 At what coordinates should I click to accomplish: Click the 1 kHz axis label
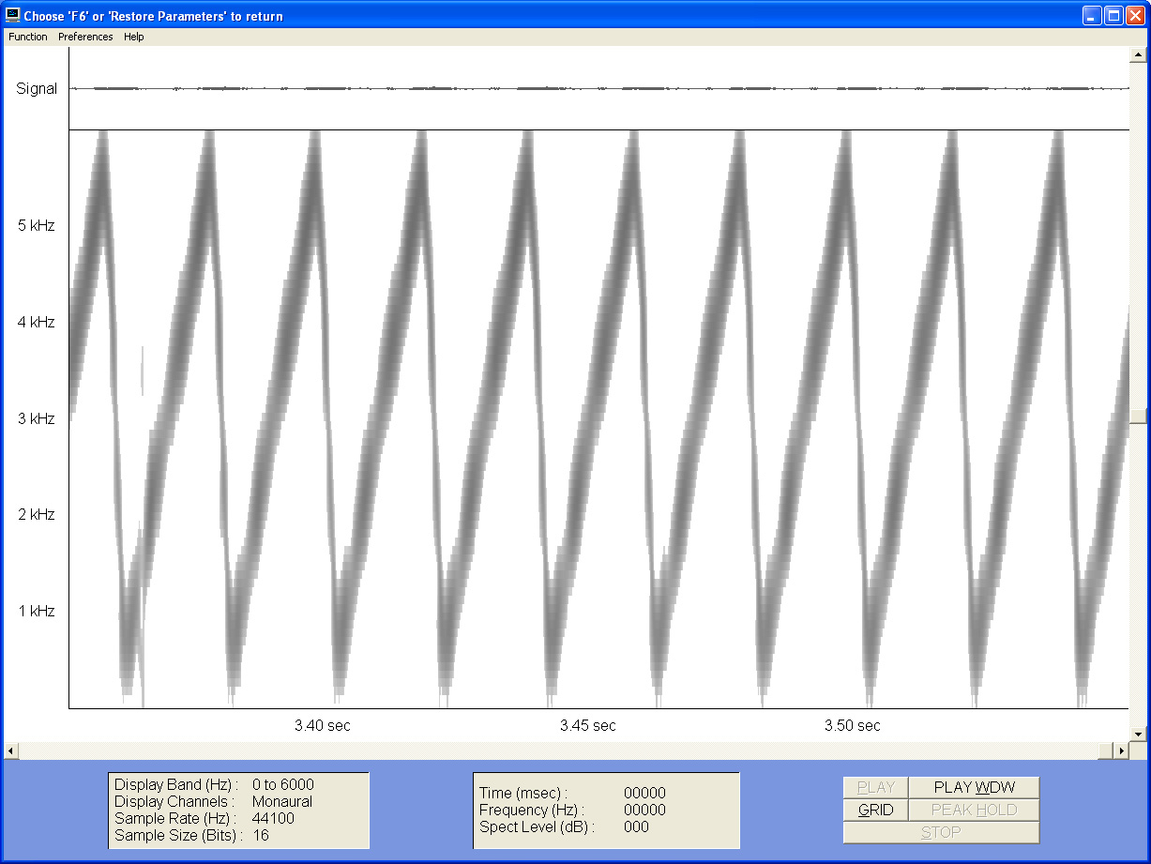click(36, 611)
